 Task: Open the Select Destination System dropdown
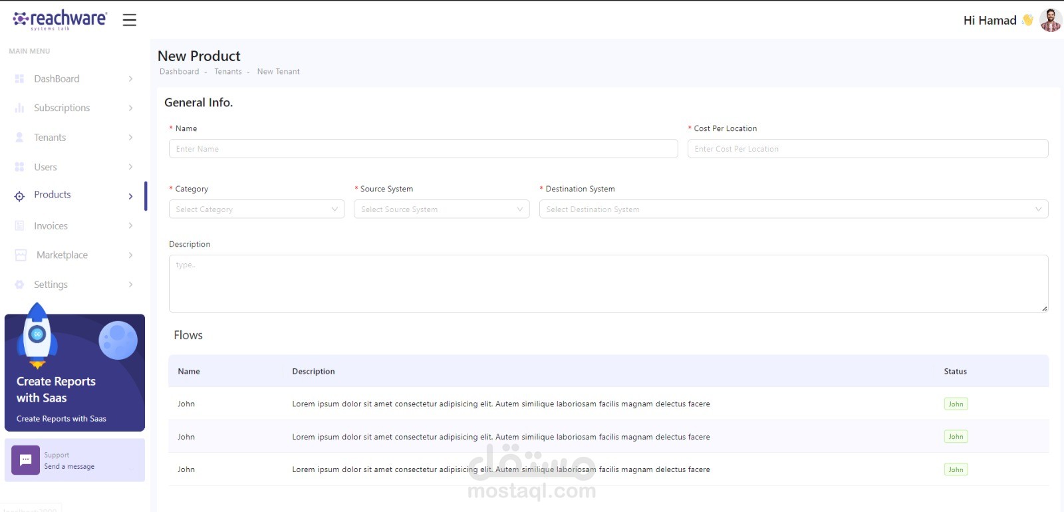click(793, 209)
